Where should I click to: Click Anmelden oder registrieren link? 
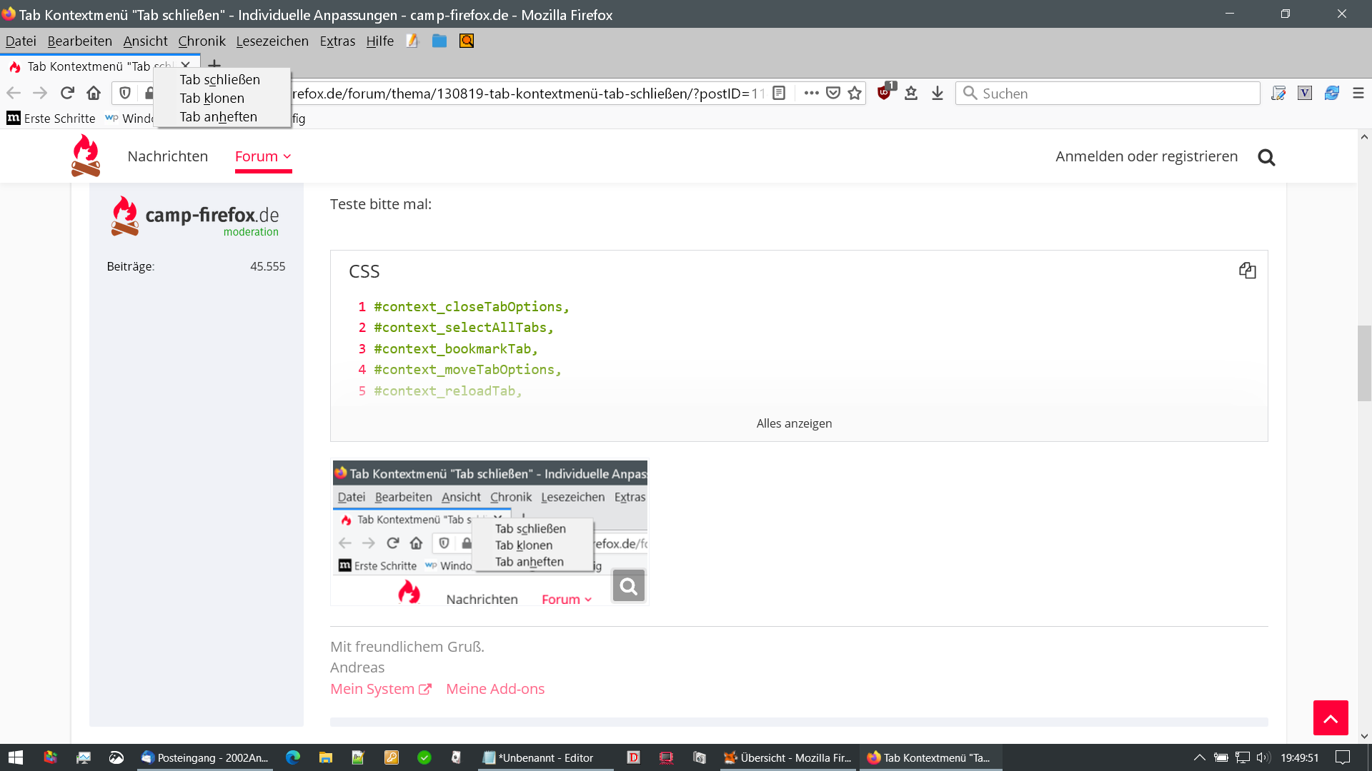coord(1146,156)
